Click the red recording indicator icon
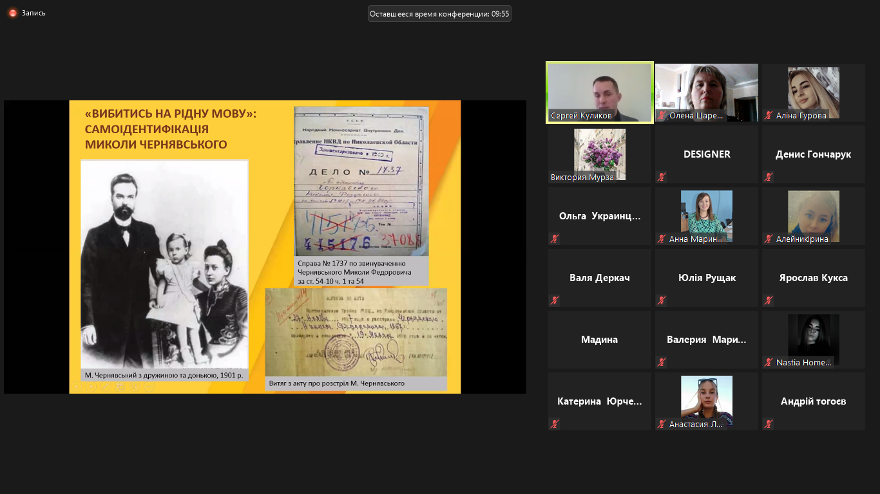Image resolution: width=880 pixels, height=494 pixels. click(x=12, y=13)
